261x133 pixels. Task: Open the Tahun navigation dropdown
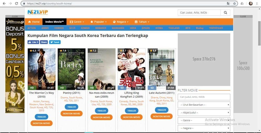coord(142,22)
